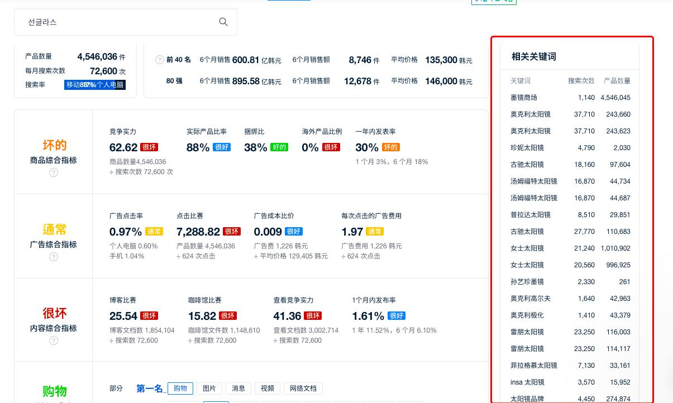The height and width of the screenshot is (403, 673).
Task: Click the 关键词 column header
Action: coord(521,81)
